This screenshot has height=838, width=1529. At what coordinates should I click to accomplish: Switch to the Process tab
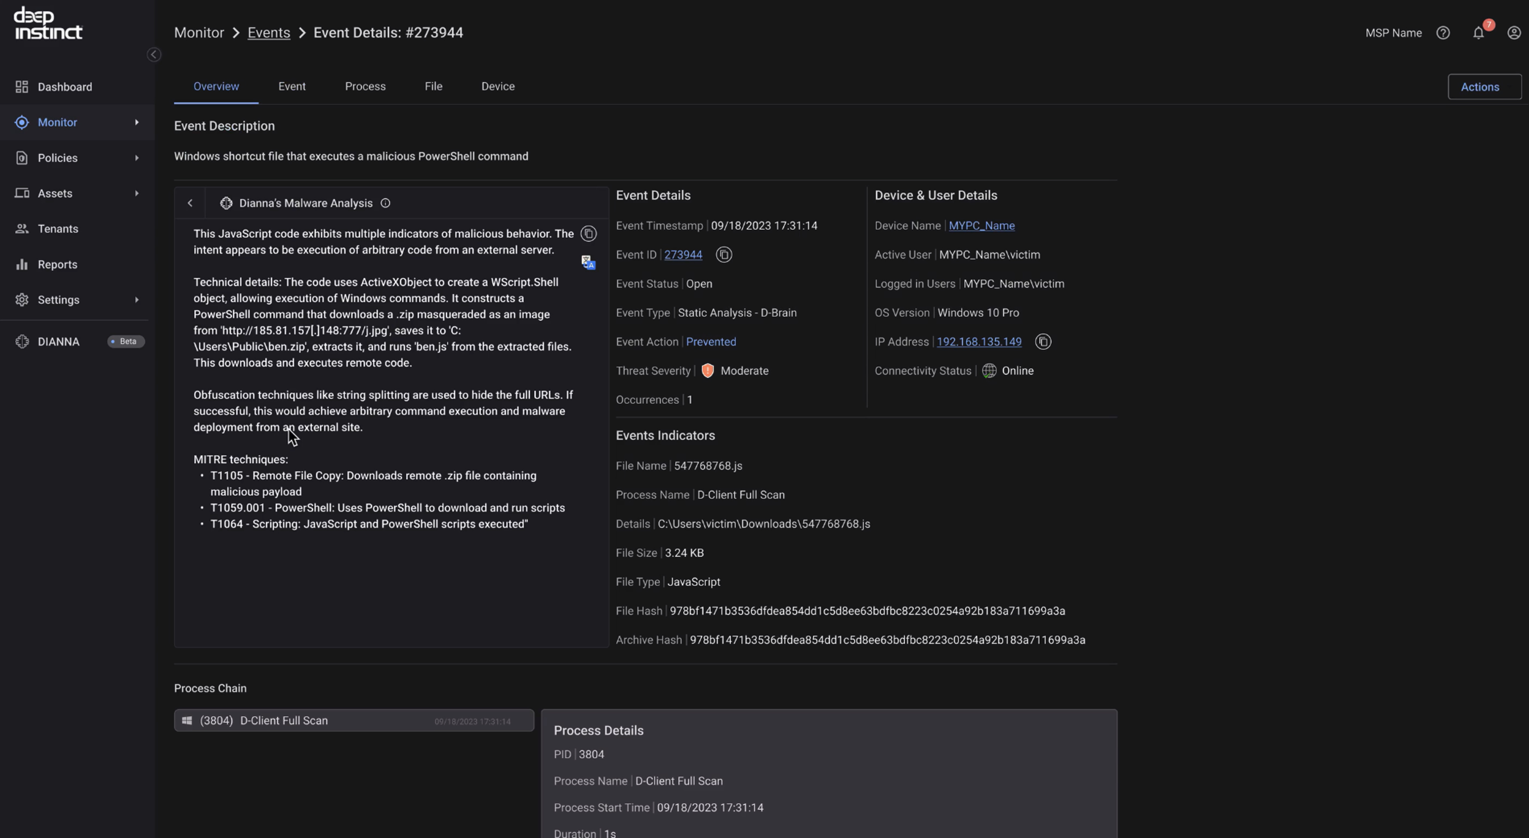(365, 87)
